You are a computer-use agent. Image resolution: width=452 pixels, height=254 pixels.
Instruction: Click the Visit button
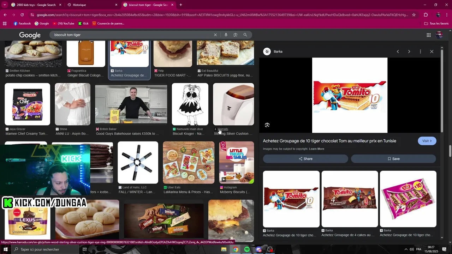click(427, 141)
